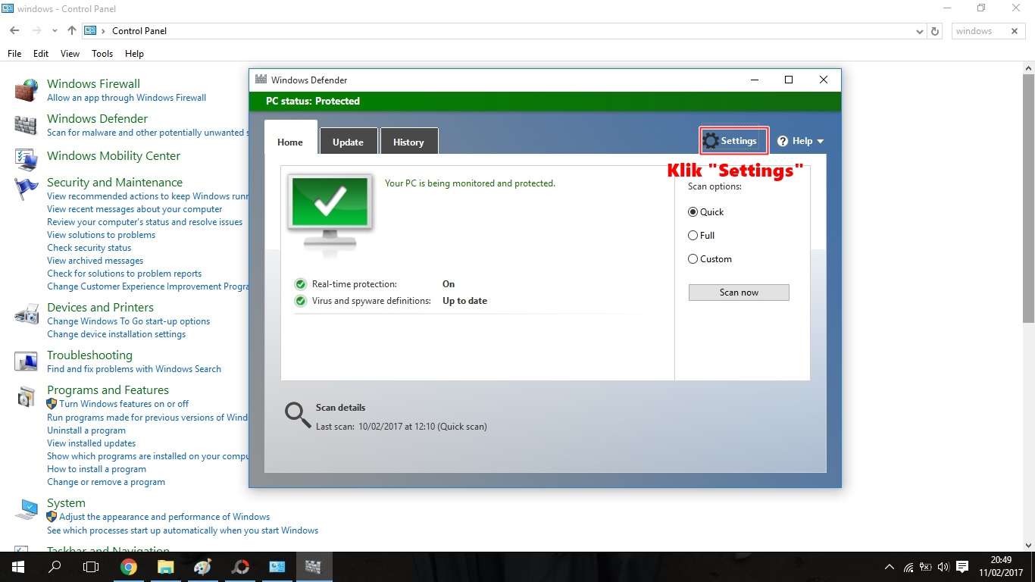Switch to the History tab
This screenshot has width=1035, height=582.
pyautogui.click(x=408, y=142)
